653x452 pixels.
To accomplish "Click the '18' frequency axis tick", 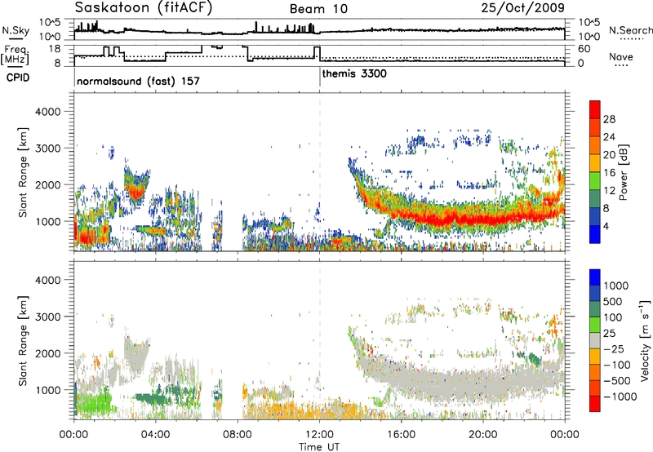I will (x=55, y=49).
